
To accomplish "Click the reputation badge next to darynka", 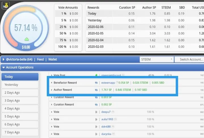I will [x=113, y=134].
